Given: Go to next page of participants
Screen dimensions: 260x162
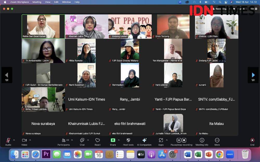Looking at the screenshot, I should 253,75.
